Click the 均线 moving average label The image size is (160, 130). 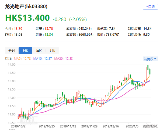(x=8, y=59)
